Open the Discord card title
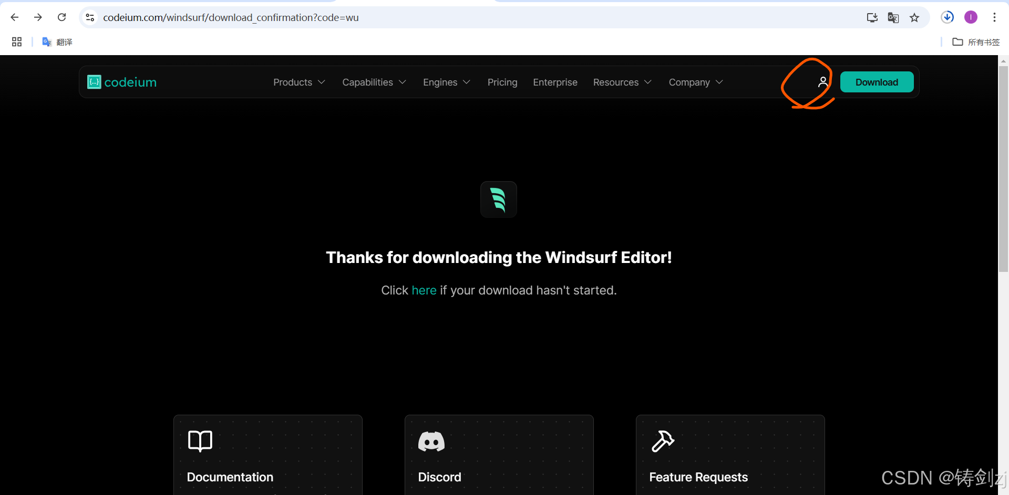 [439, 477]
